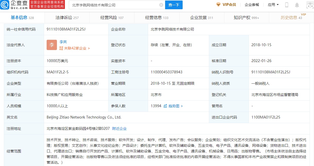Click the VIP diamond icon
Screen dimensions: 314x166
pos(218,5)
